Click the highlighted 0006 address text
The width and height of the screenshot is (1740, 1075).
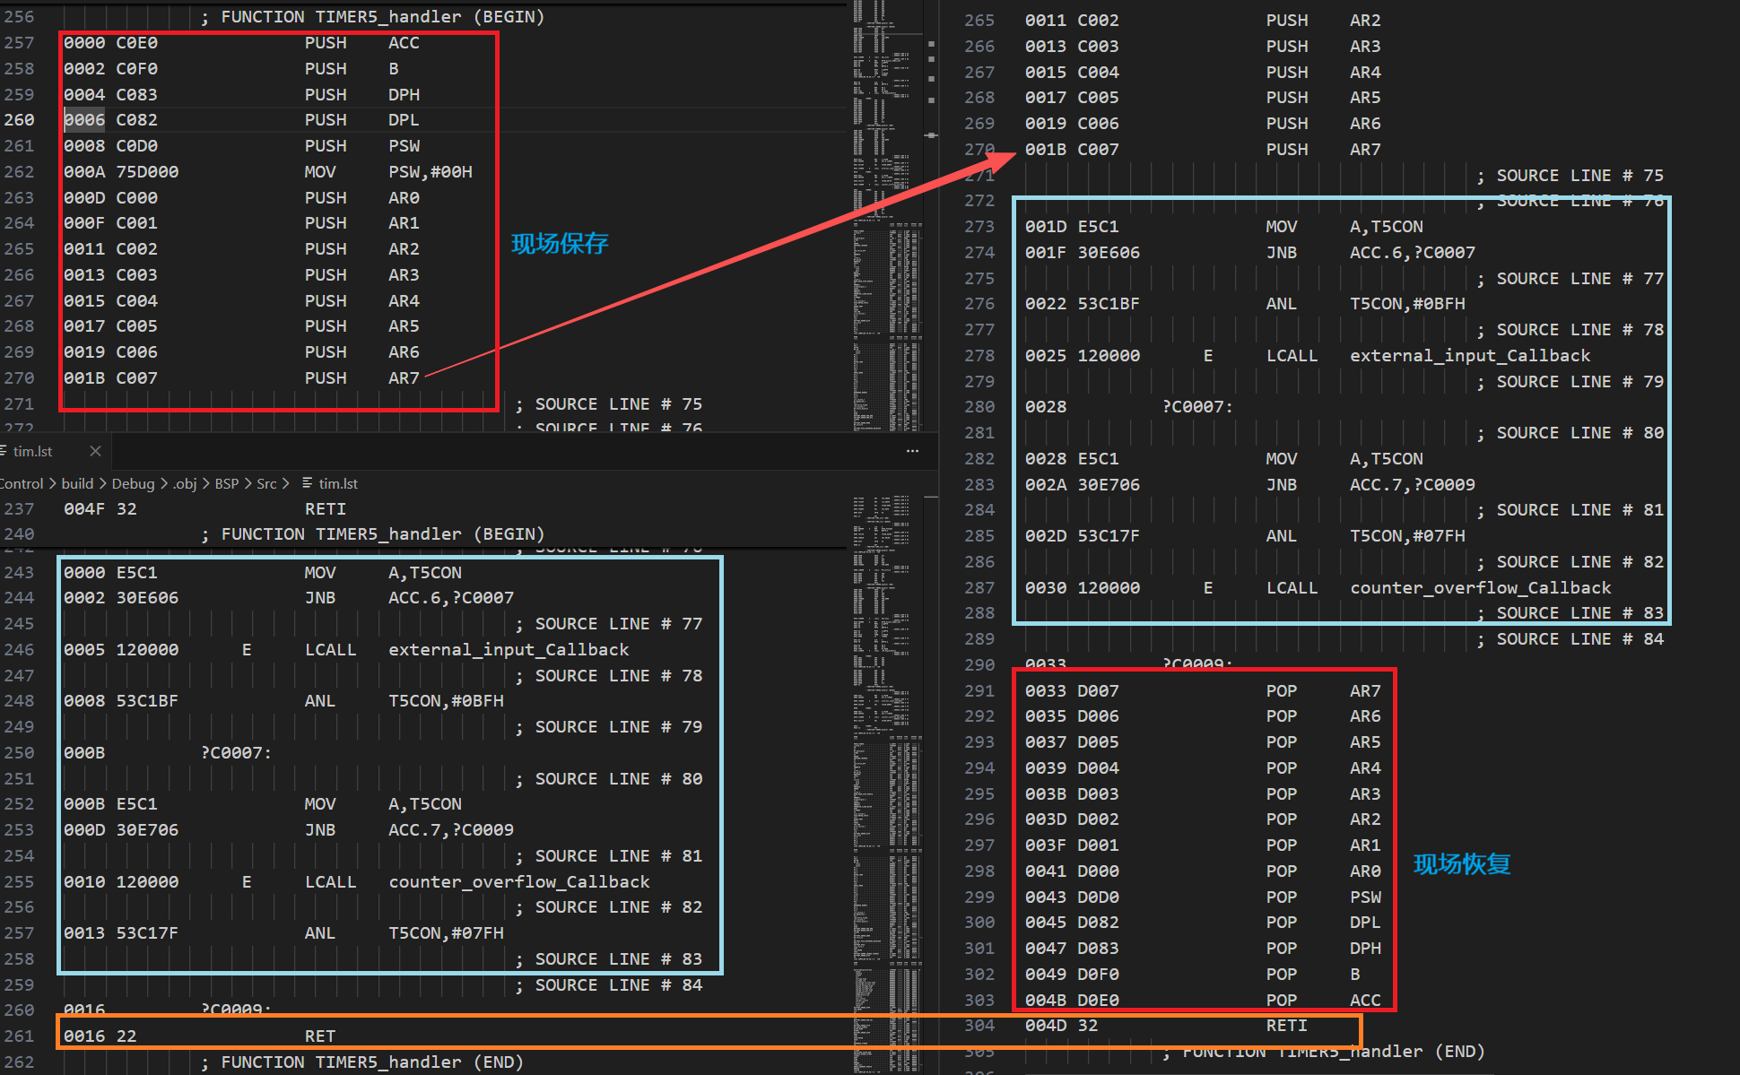point(84,119)
